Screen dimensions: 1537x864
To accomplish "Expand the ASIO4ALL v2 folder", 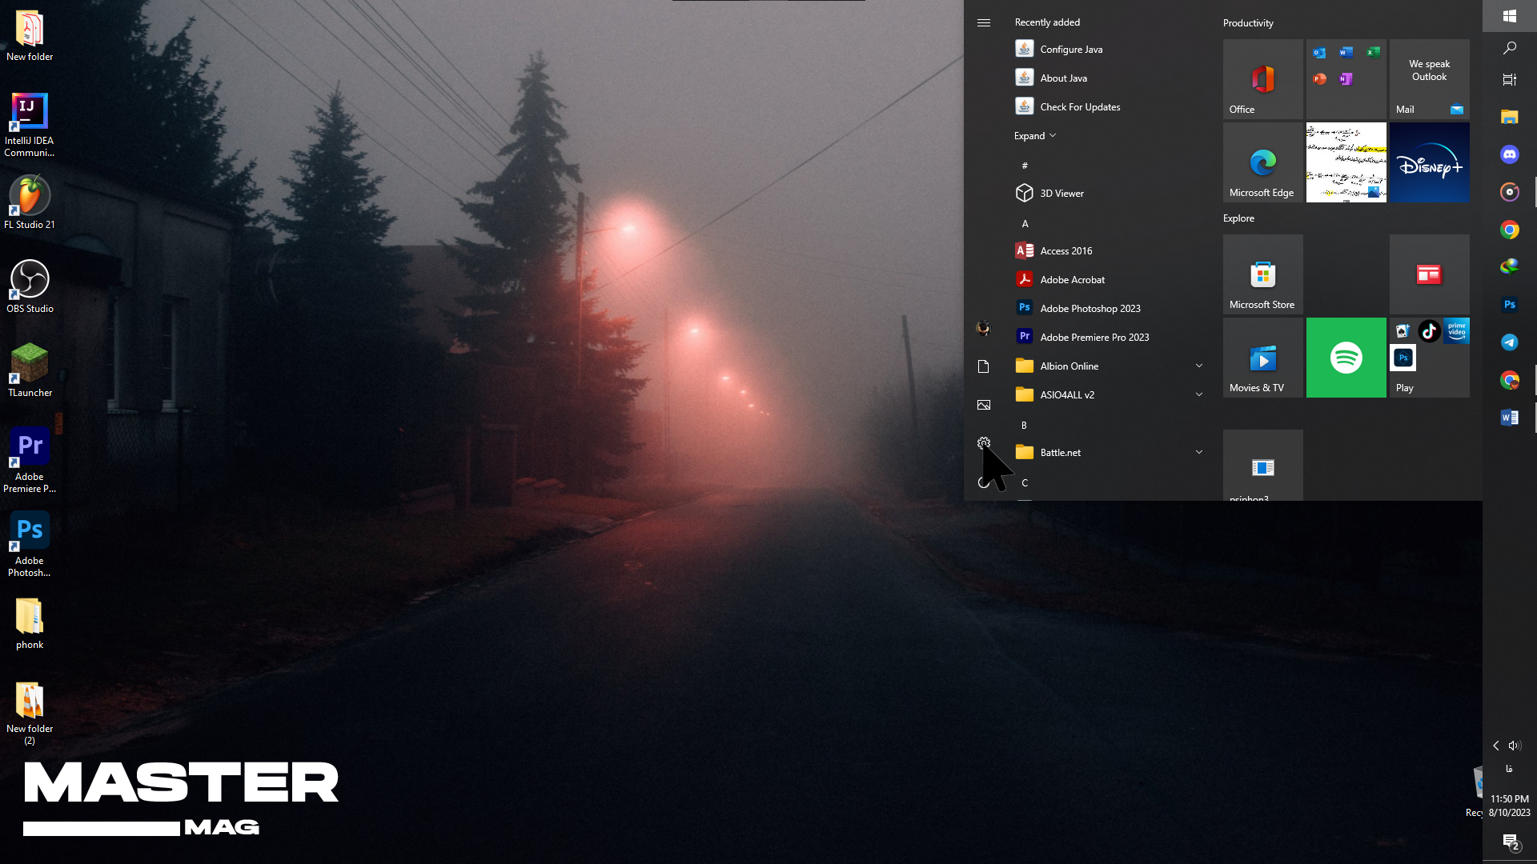I will tap(1110, 394).
